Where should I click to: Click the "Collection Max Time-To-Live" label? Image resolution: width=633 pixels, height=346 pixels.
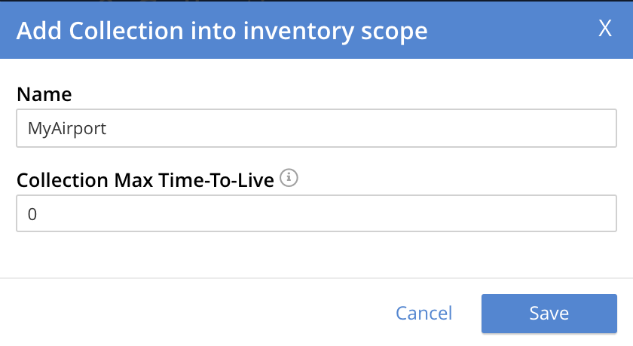(145, 180)
